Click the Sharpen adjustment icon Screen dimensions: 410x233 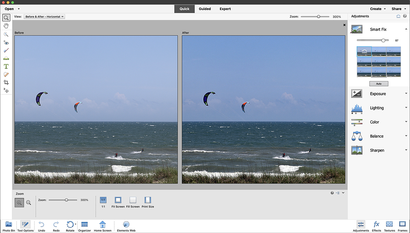tap(356, 150)
